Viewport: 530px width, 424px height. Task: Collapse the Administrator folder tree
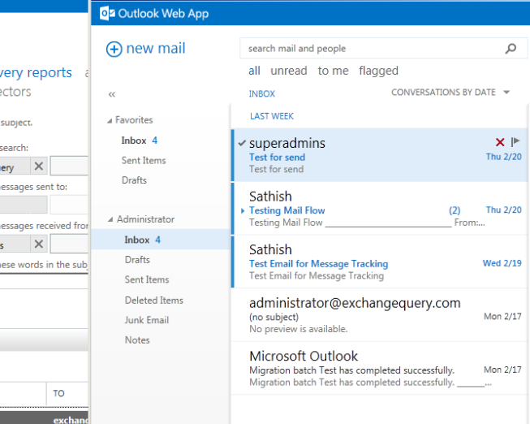coord(110,220)
